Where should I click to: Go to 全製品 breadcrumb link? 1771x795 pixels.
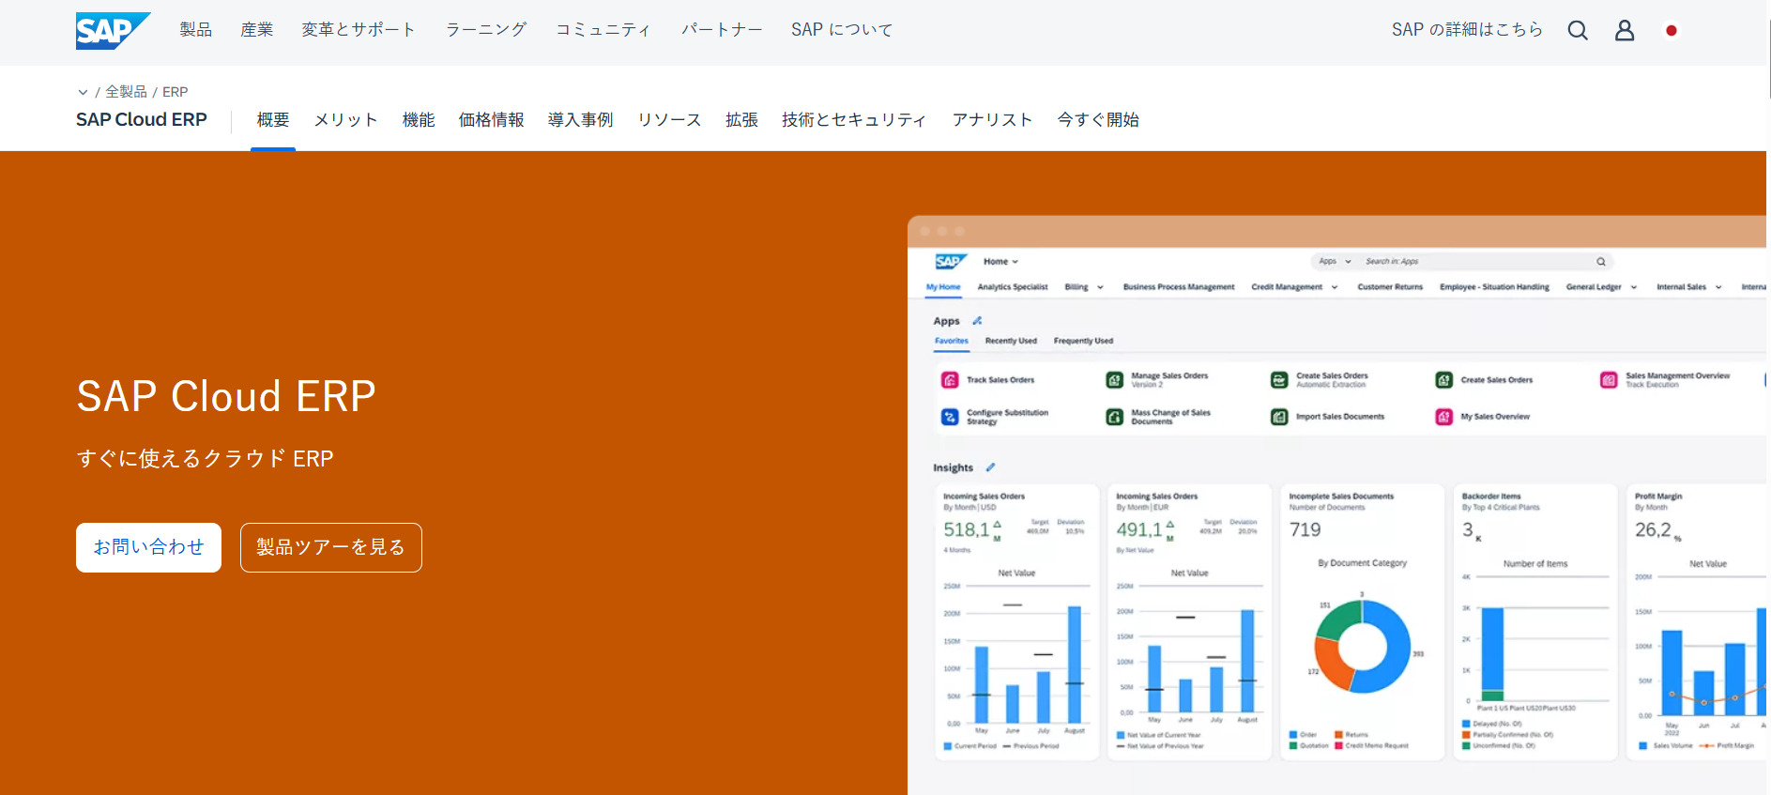[126, 92]
